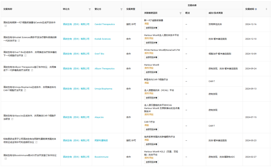Open 诺纳生物（苏州）有限公司 in the Alaya.bio row
Viewport: 271px width, 167px height.
(76, 117)
